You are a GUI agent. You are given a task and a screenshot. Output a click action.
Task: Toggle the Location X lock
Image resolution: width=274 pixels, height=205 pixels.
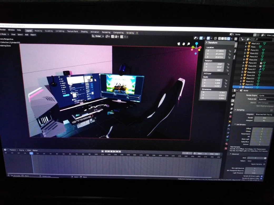point(230,51)
